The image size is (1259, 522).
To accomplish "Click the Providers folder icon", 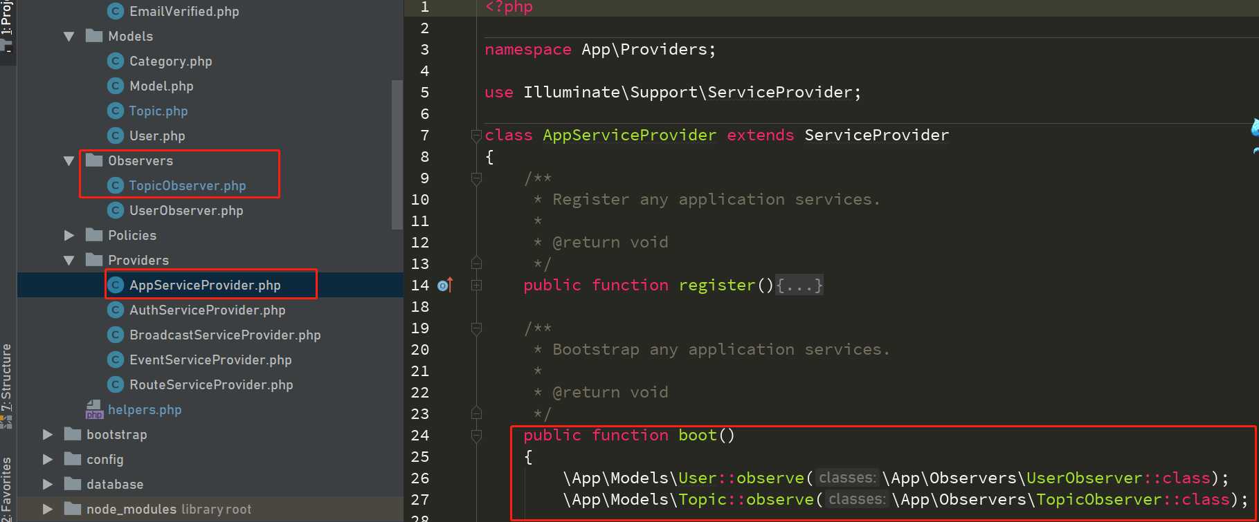I will [94, 260].
